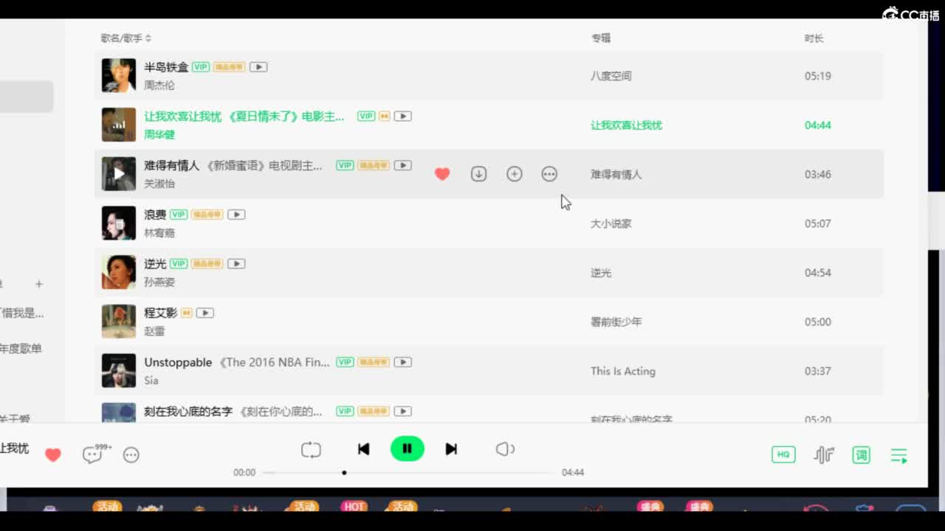Like the song 难得有情人 with heart icon
The image size is (945, 531).
click(442, 174)
